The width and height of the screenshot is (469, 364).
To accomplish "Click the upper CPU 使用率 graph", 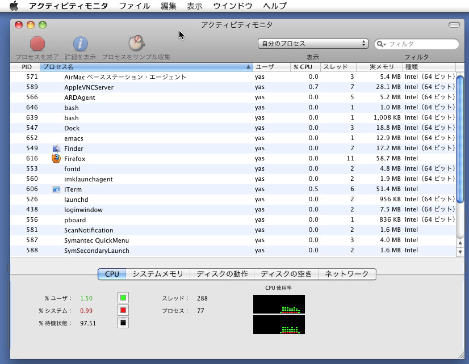I will pyautogui.click(x=279, y=304).
